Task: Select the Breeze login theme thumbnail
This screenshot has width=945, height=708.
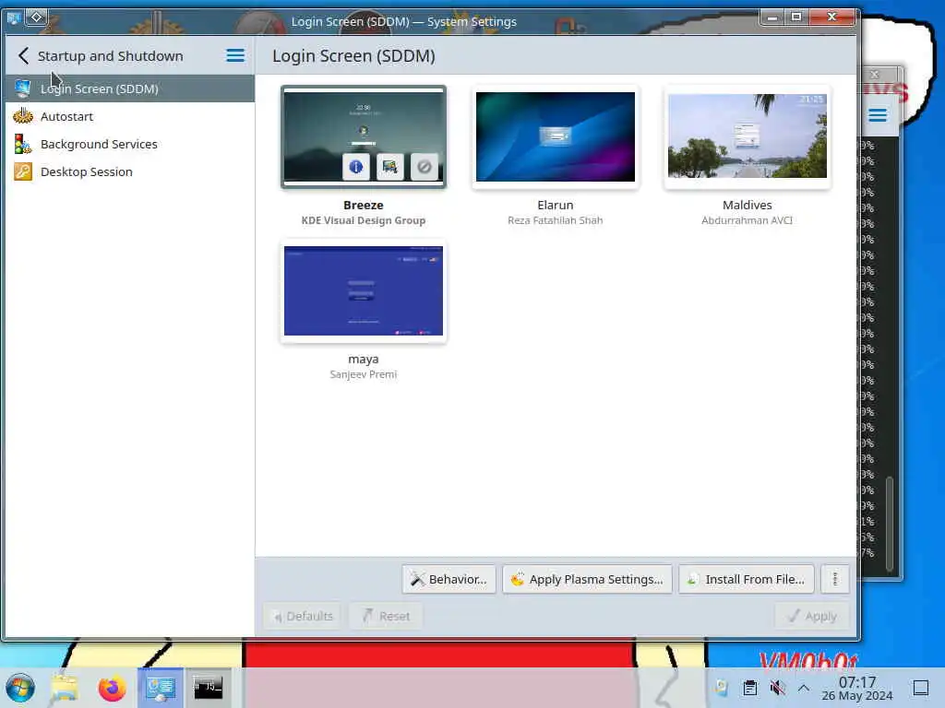Action: click(364, 136)
